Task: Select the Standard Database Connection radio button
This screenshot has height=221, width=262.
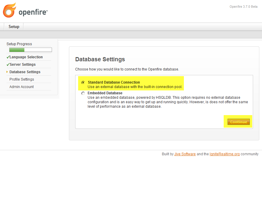Action: coord(83,82)
